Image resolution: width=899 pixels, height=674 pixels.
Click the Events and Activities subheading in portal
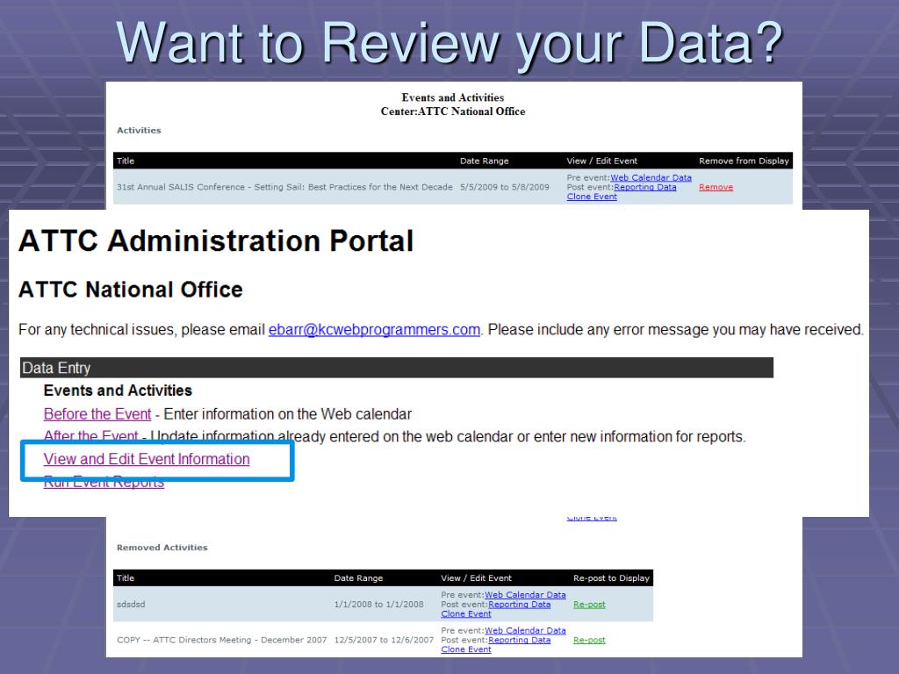119,391
